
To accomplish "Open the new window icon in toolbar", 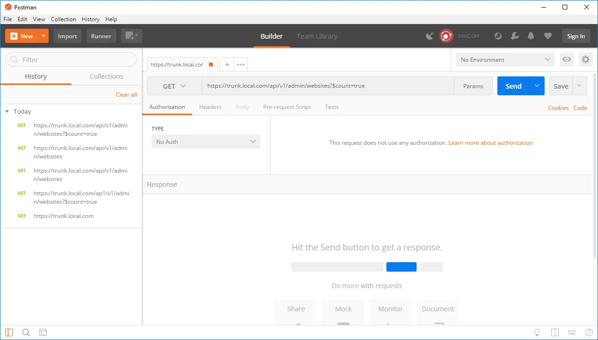I will pos(131,36).
